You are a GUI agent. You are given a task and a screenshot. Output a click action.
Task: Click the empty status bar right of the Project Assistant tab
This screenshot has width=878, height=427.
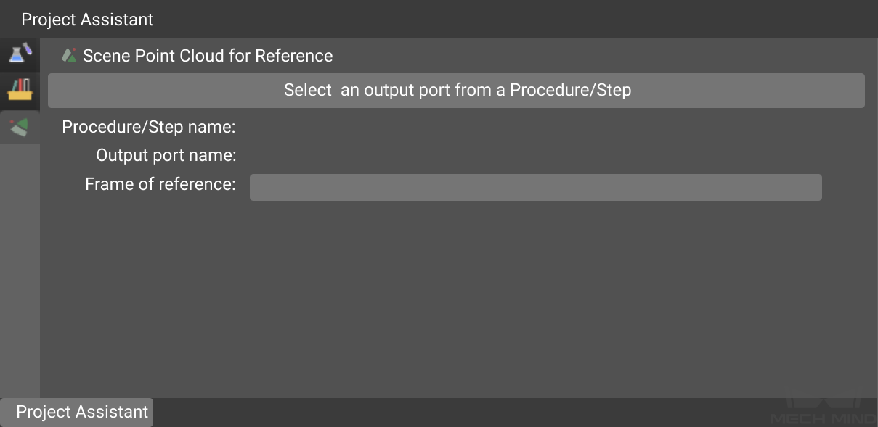[458, 412]
